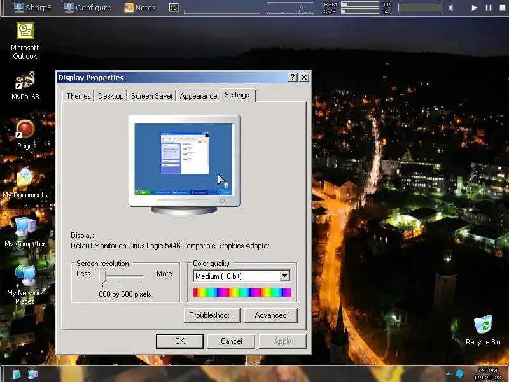The image size is (509, 382).
Task: Open the SharpE menu in top bar
Action: pyautogui.click(x=32, y=8)
